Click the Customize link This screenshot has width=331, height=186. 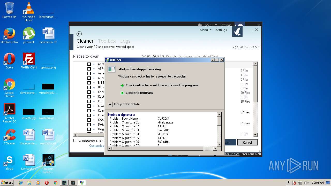97,146
